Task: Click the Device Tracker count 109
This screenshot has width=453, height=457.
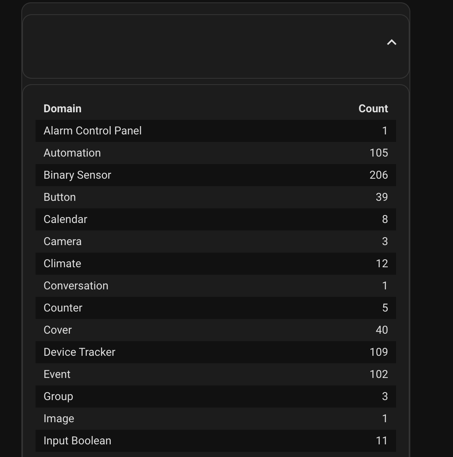Action: point(379,352)
